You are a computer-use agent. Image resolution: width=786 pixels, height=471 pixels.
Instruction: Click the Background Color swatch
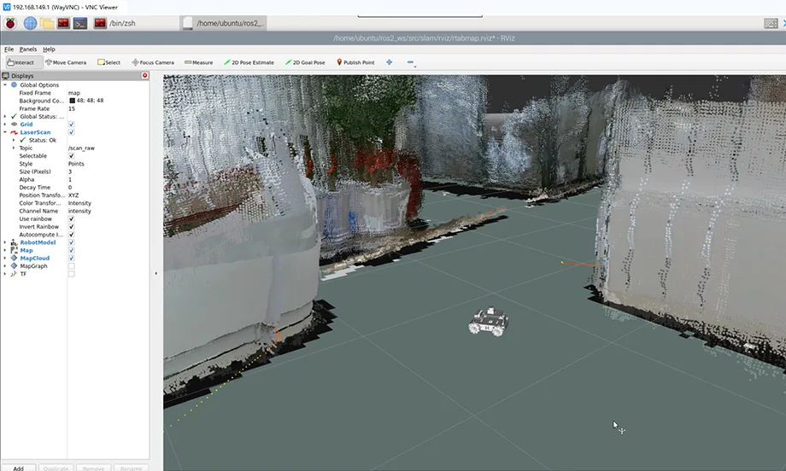(72, 101)
